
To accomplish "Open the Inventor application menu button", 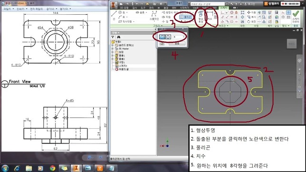I will 114,5.
